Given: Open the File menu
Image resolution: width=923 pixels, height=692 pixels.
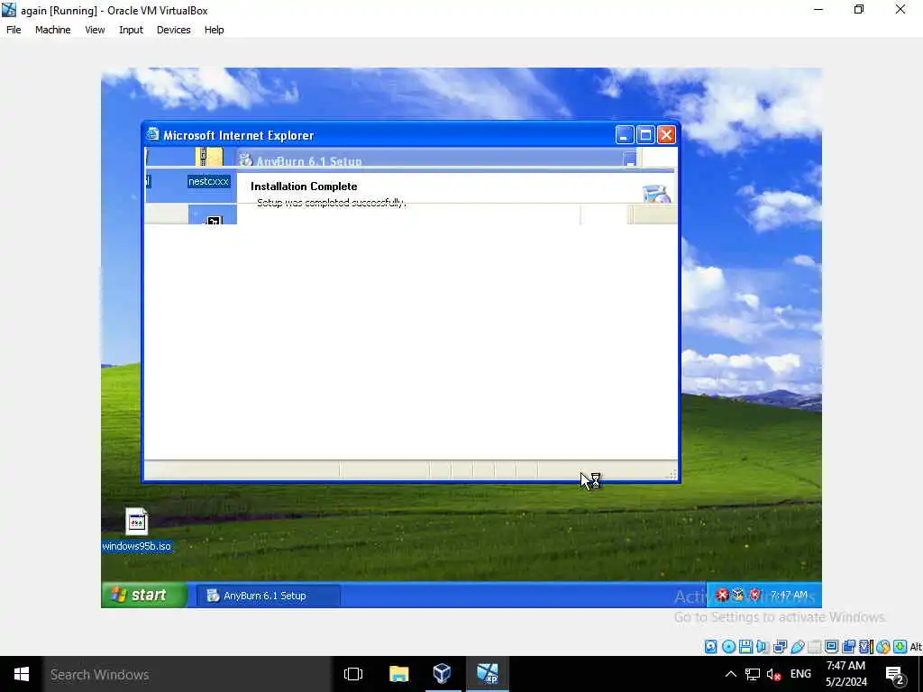Looking at the screenshot, I should (14, 30).
